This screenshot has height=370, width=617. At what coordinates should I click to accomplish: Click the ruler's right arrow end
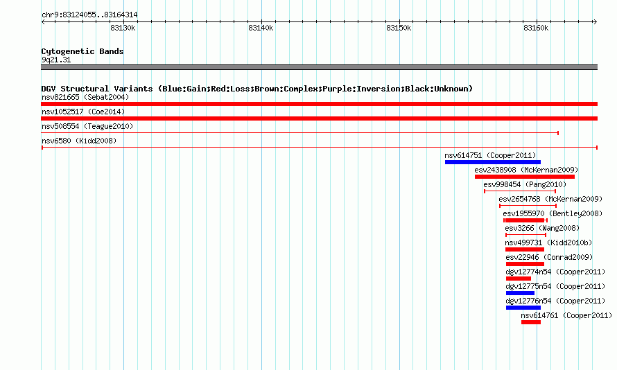595,21
